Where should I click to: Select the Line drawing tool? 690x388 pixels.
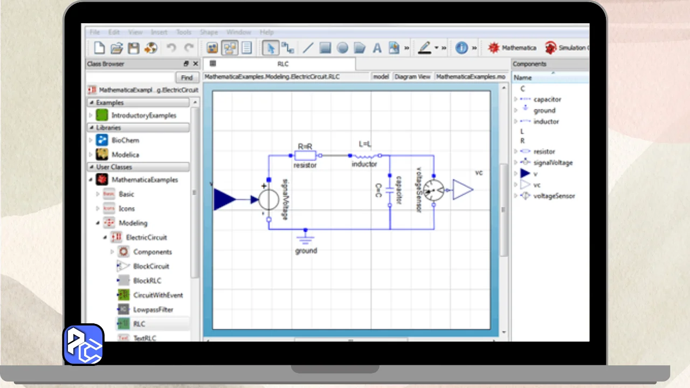(307, 48)
